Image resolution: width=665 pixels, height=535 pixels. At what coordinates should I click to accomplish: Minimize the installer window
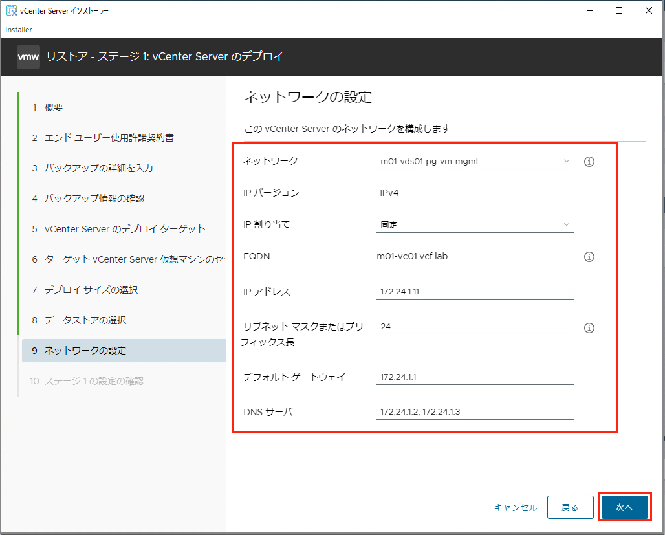pos(590,10)
